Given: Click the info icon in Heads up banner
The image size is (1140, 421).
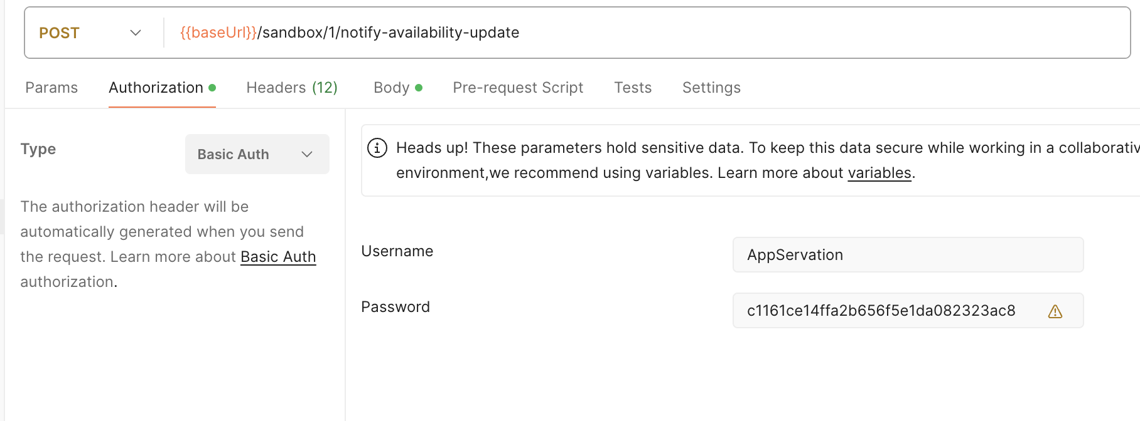Looking at the screenshot, I should tap(377, 148).
